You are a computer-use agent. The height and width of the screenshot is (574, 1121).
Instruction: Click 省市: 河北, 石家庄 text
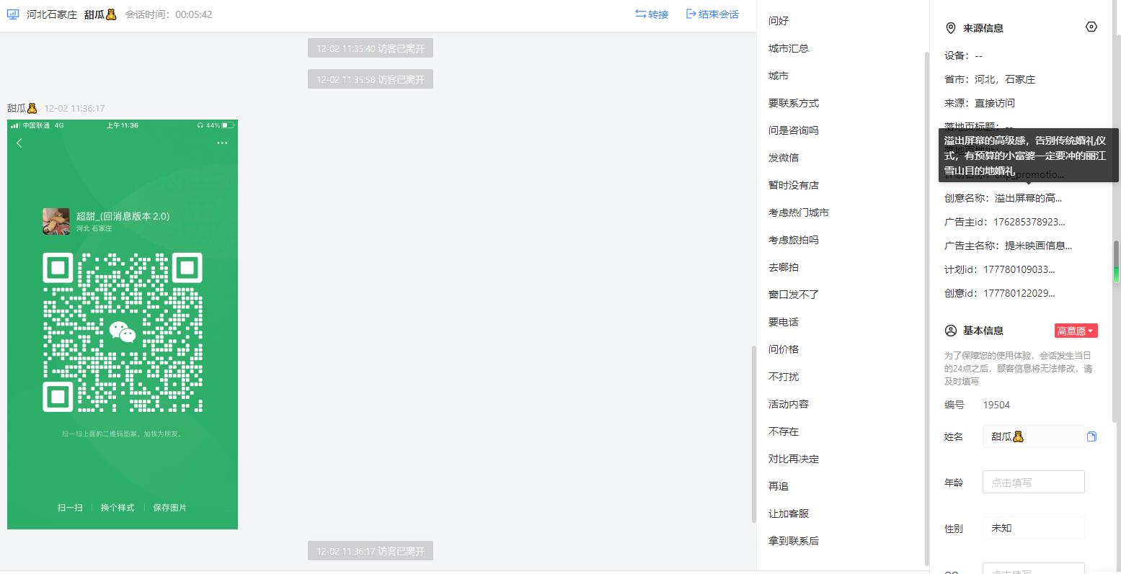pyautogui.click(x=990, y=79)
